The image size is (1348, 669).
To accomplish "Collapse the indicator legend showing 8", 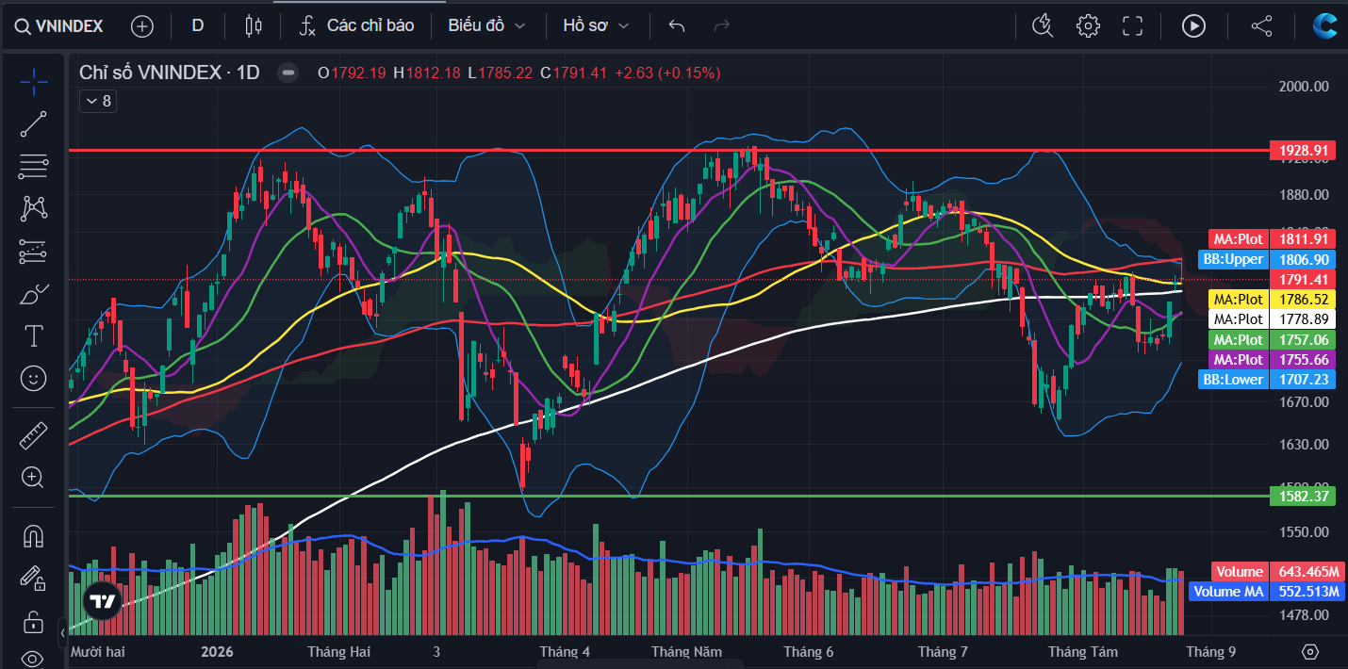I will coord(98,101).
